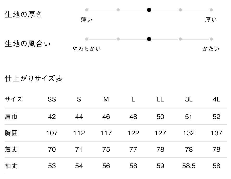Click the 袖丈 row label
Screen dimensions: 231x179
11,166
